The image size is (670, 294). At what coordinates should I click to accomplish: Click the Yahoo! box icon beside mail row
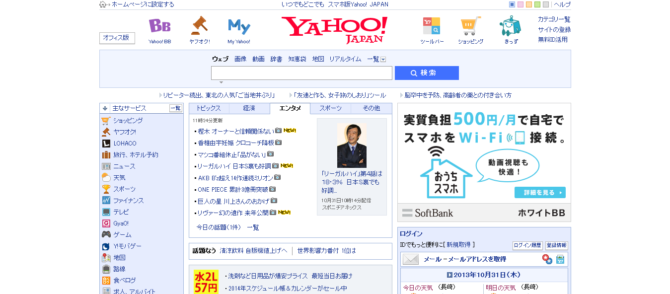pyautogui.click(x=560, y=259)
